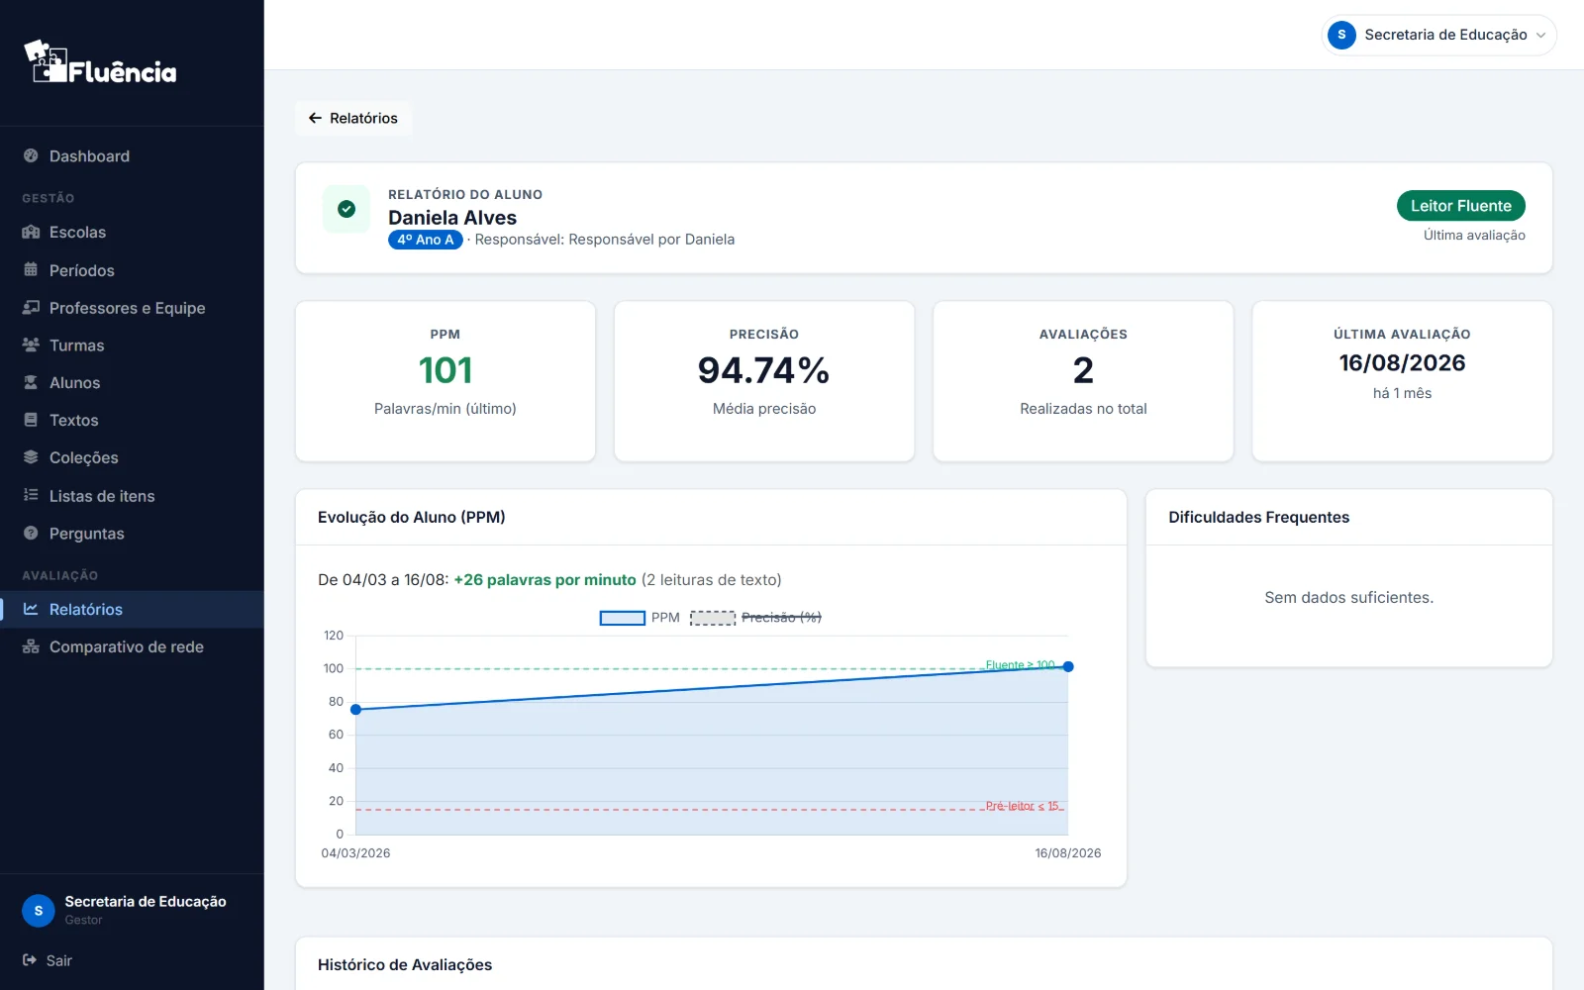This screenshot has height=990, width=1584.
Task: Click the Alunos person icon
Action: tap(31, 382)
